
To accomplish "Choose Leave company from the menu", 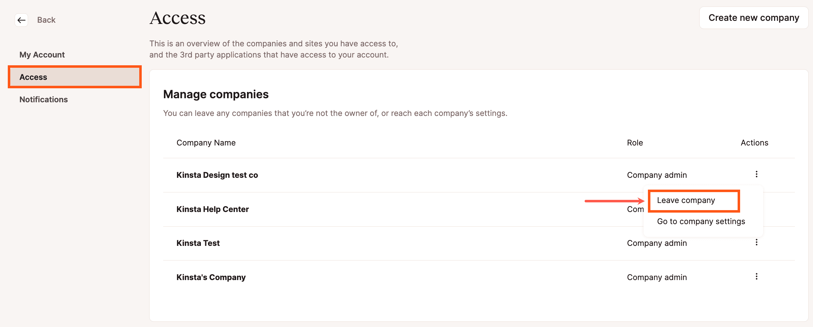I will pos(686,200).
